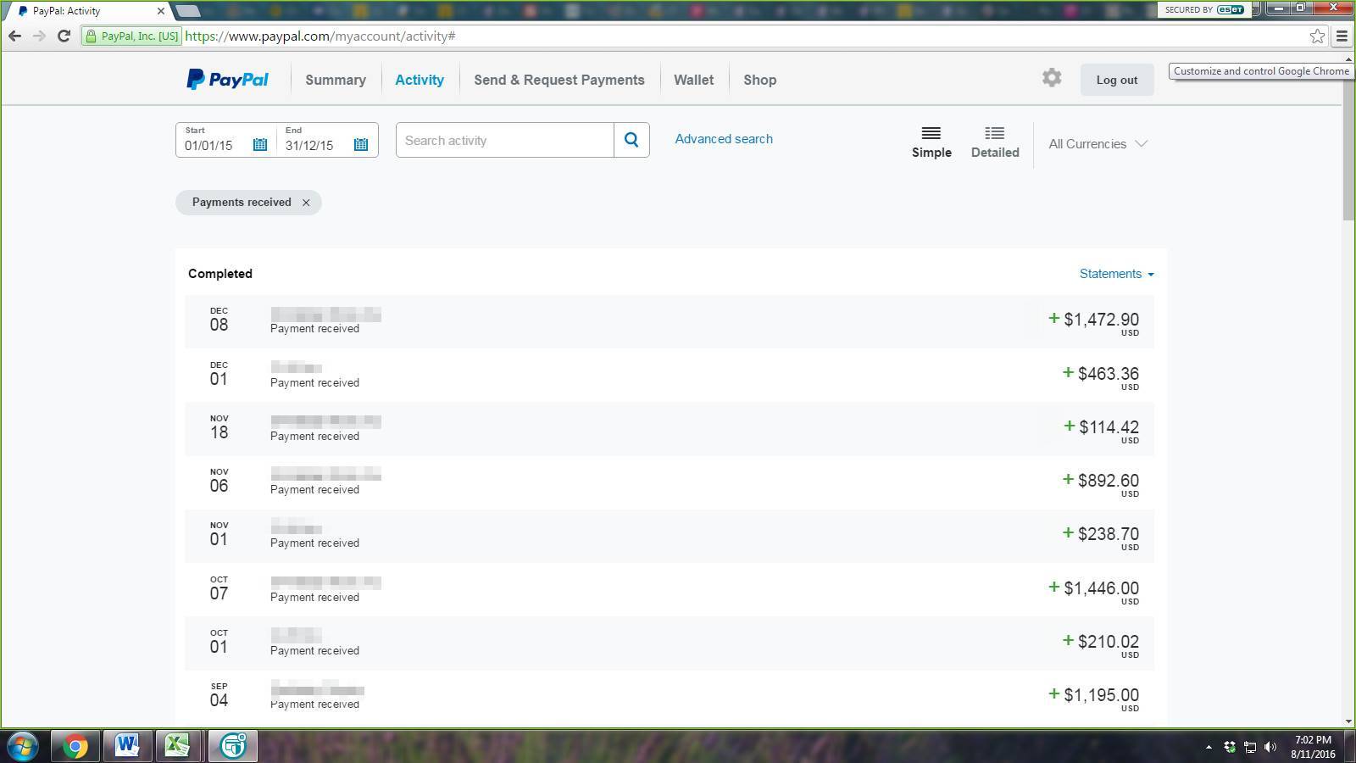1356x763 pixels.
Task: Reload the page in Chrome
Action: (64, 36)
